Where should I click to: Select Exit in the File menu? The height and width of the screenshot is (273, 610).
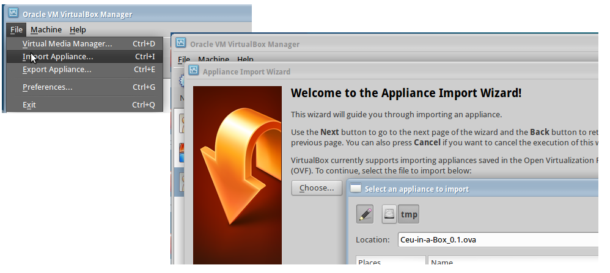[85, 104]
